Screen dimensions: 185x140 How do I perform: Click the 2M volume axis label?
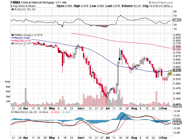point(8,101)
